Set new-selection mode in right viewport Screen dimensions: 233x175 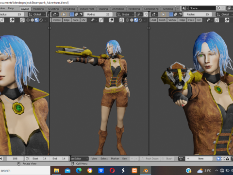[171, 15]
